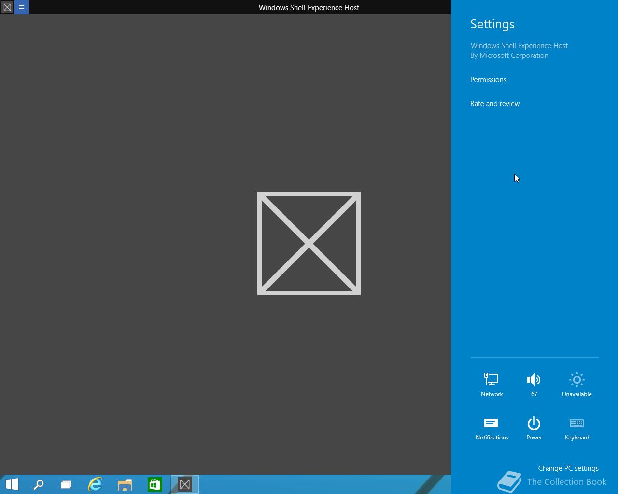The image size is (618, 494).
Task: Open Task View on the taskbar
Action: tap(66, 484)
